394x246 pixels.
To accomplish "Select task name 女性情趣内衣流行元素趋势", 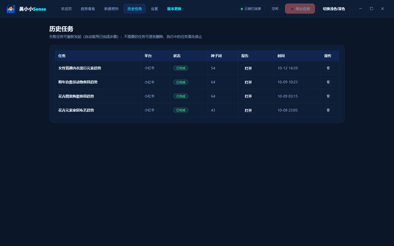I will tap(80, 68).
